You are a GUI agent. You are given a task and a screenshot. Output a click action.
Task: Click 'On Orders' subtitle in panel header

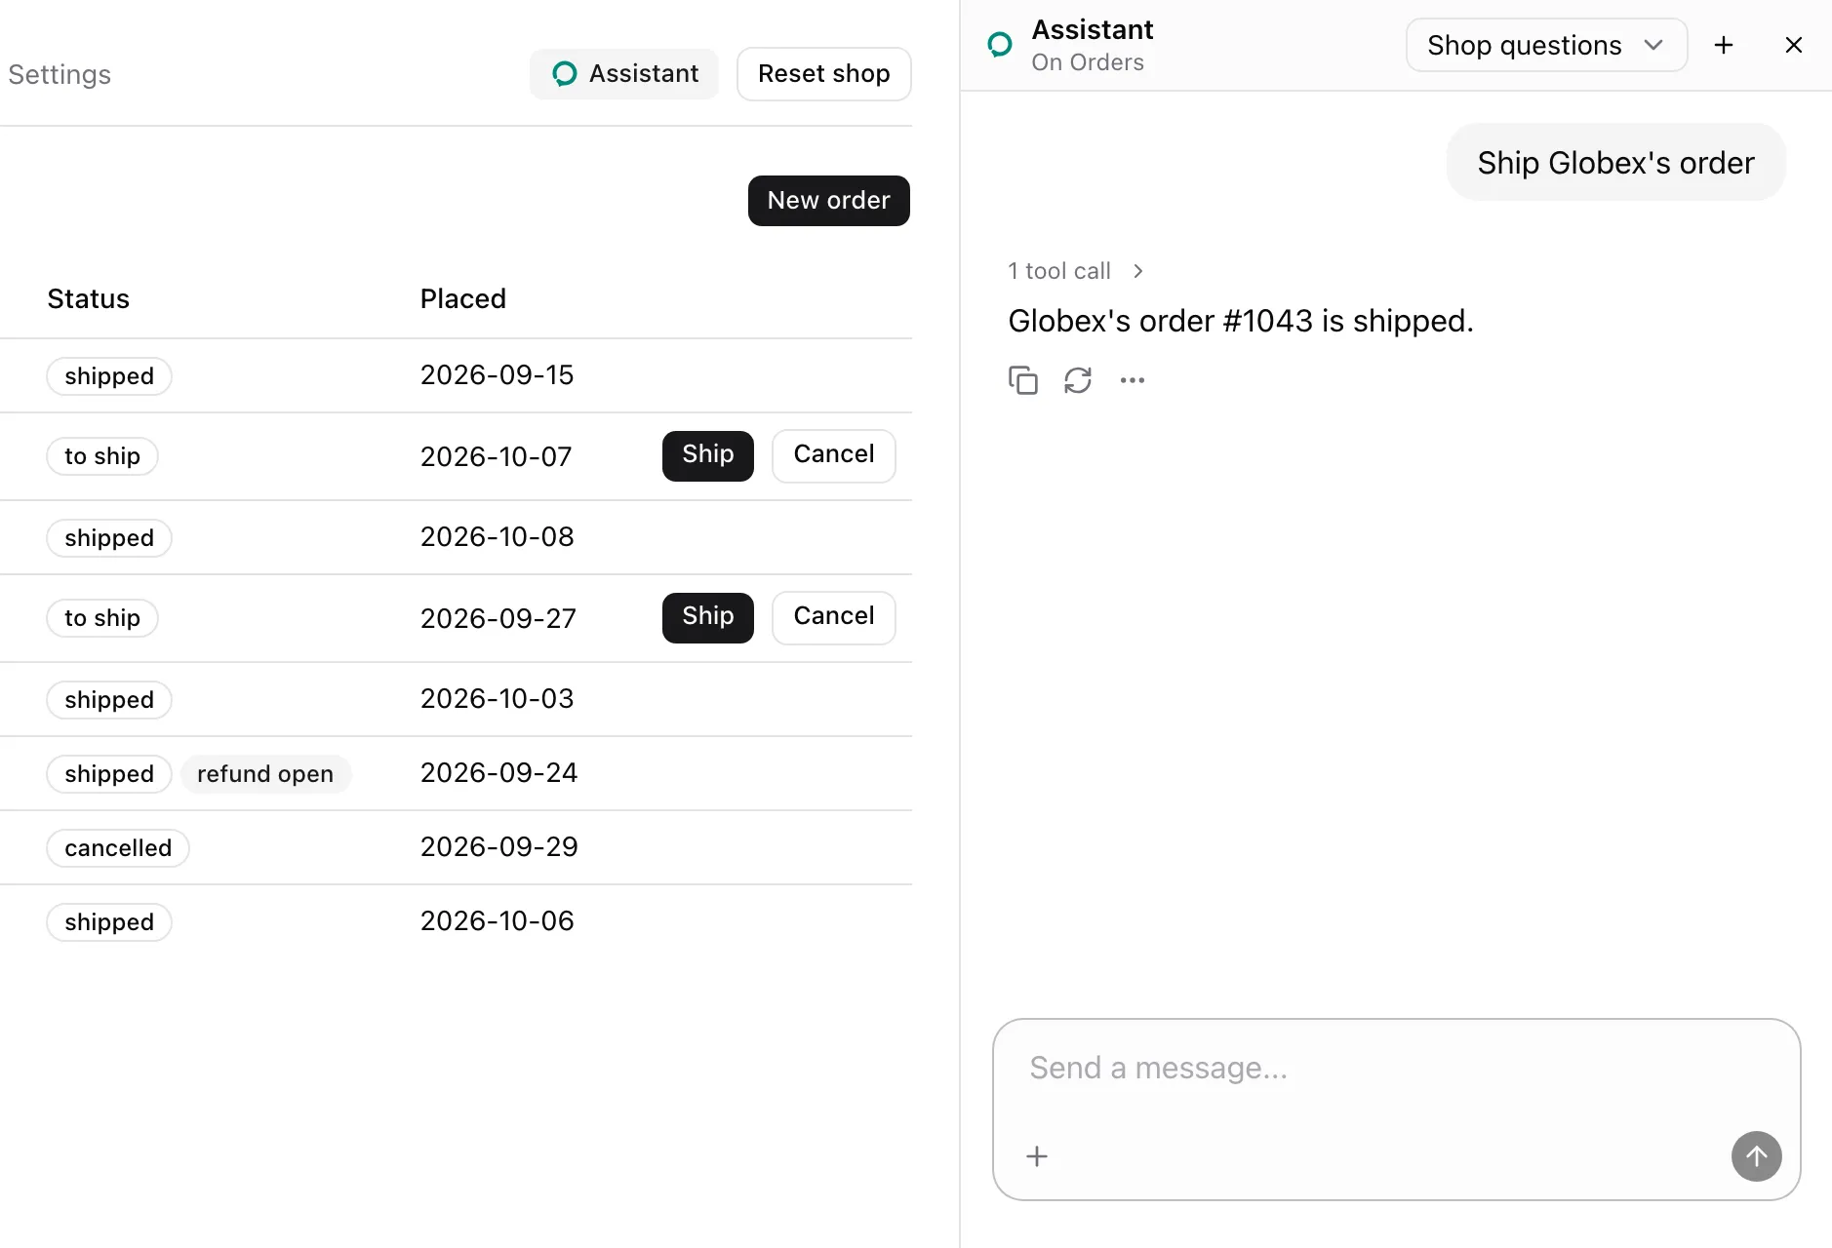[x=1088, y=62]
